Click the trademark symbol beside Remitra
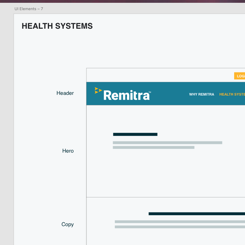Viewport: 245px width, 245px height. pos(150,92)
